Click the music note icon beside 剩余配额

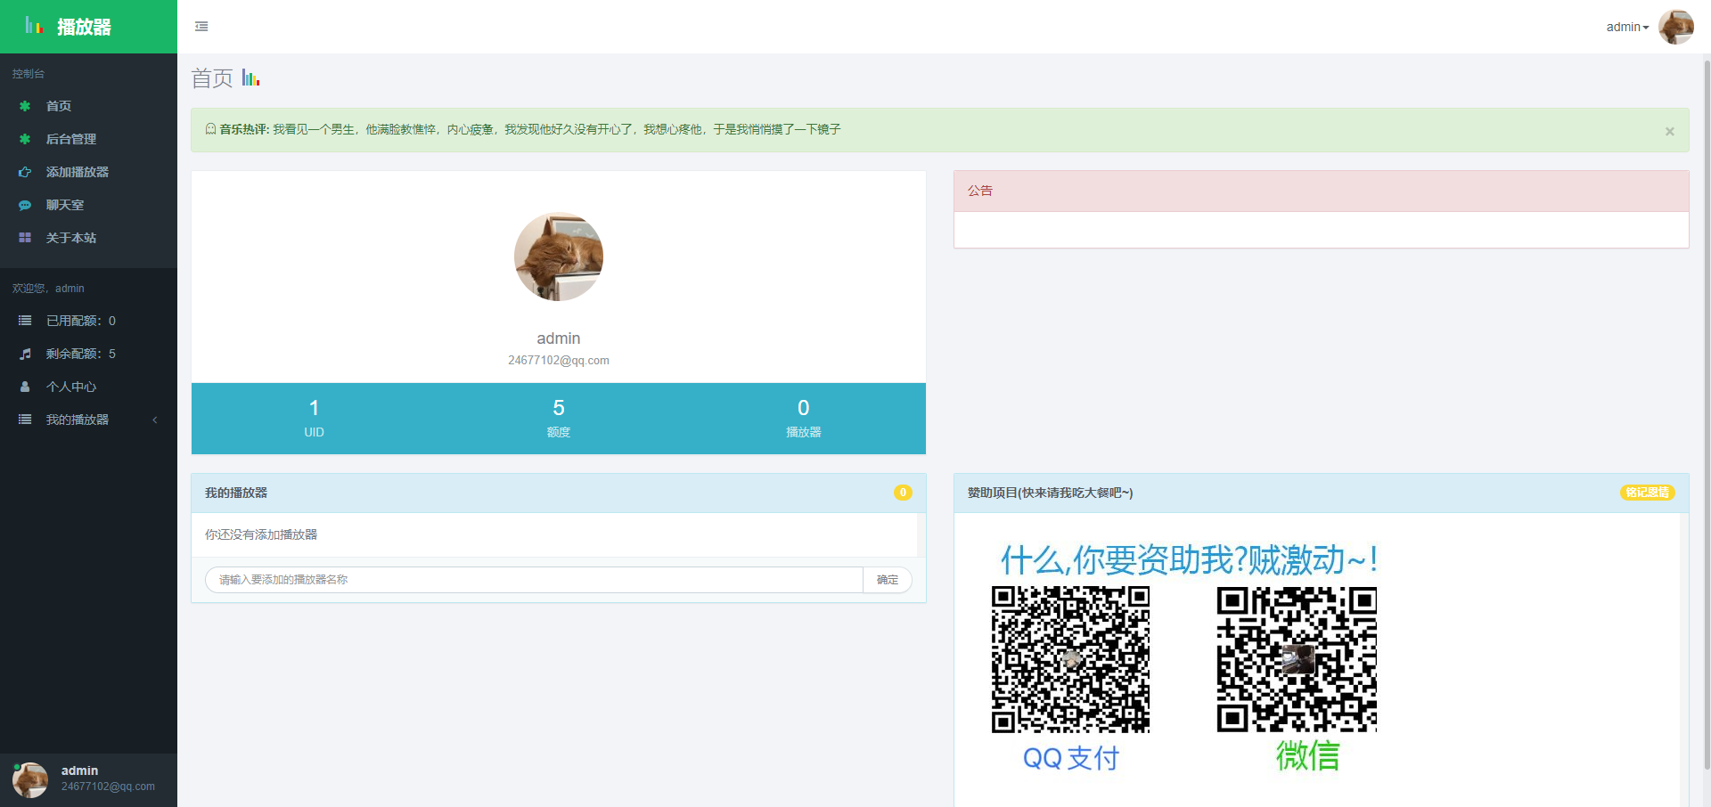25,354
